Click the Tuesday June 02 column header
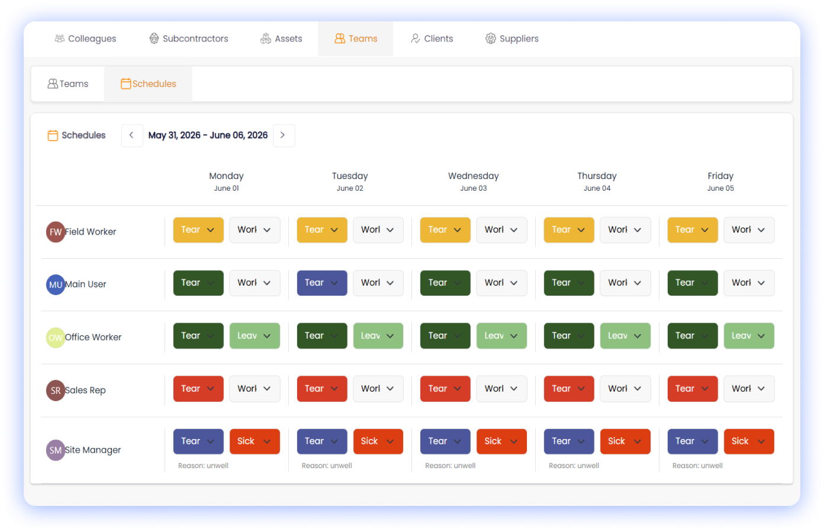The width and height of the screenshot is (824, 532). pos(350,181)
